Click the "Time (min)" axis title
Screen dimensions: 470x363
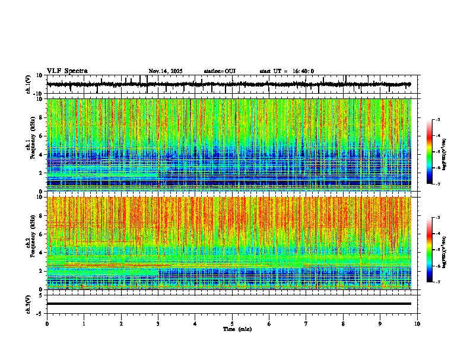pyautogui.click(x=237, y=329)
